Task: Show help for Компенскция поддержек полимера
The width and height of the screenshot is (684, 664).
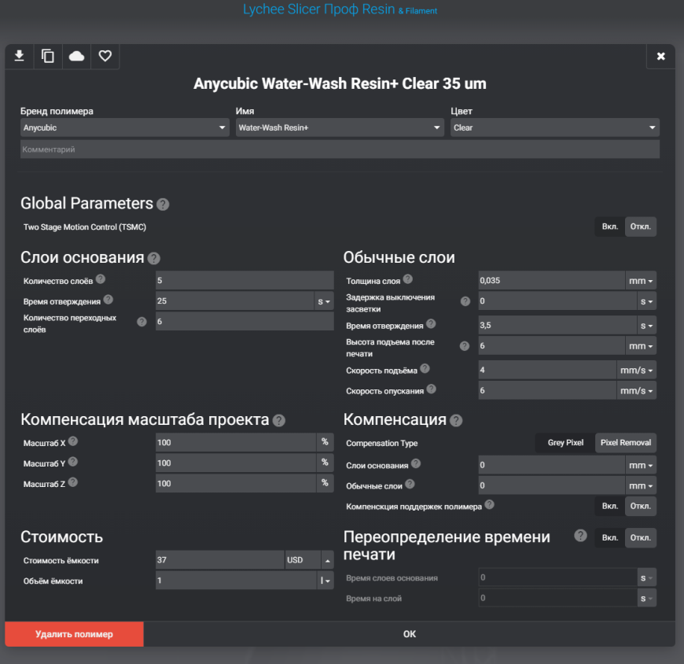Action: click(x=490, y=504)
